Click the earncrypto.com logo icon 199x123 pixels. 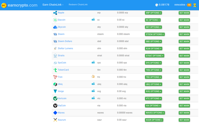click(4, 5)
